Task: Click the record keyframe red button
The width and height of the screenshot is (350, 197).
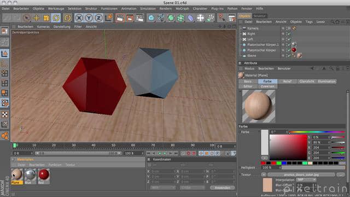Action: click(188, 153)
